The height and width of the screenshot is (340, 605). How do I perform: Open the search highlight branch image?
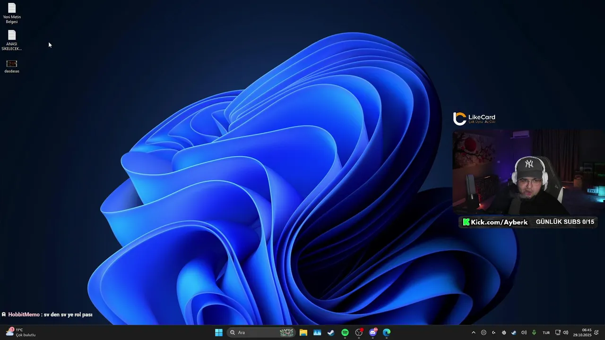coord(286,332)
